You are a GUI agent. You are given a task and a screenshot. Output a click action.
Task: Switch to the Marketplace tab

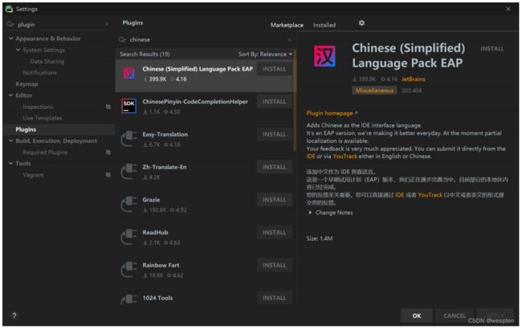click(x=287, y=25)
